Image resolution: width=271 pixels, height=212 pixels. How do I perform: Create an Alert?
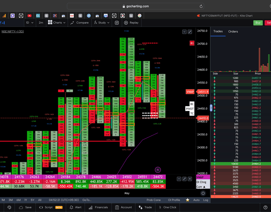pos(76,207)
